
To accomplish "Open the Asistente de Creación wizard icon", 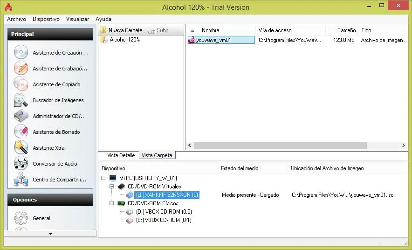I will click(x=21, y=52).
